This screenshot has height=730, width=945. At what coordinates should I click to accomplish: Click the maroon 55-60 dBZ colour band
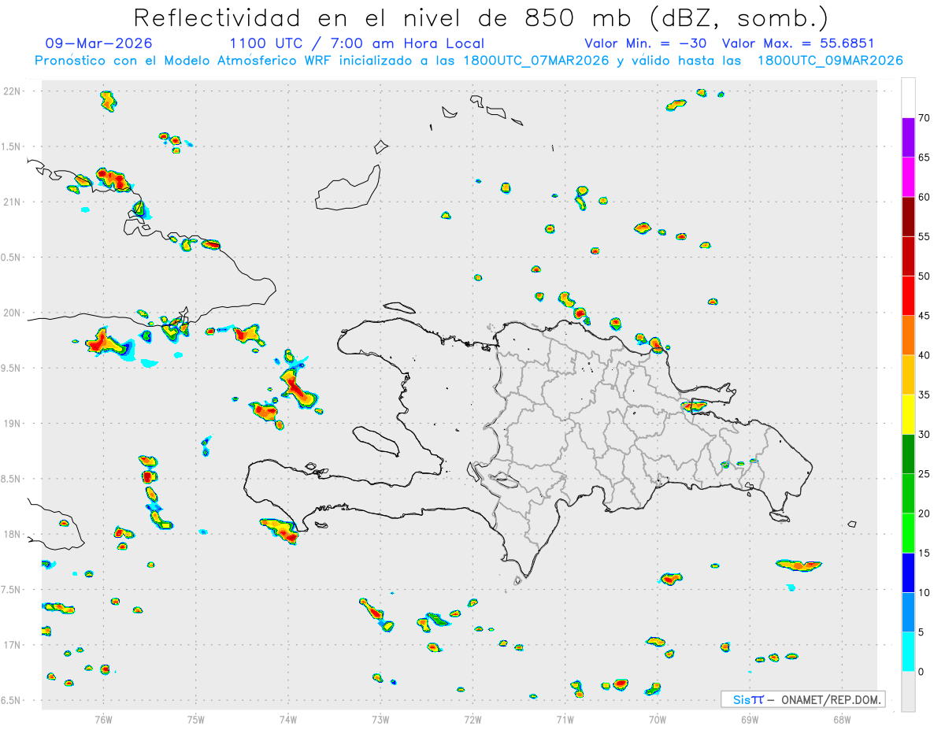coord(909,217)
